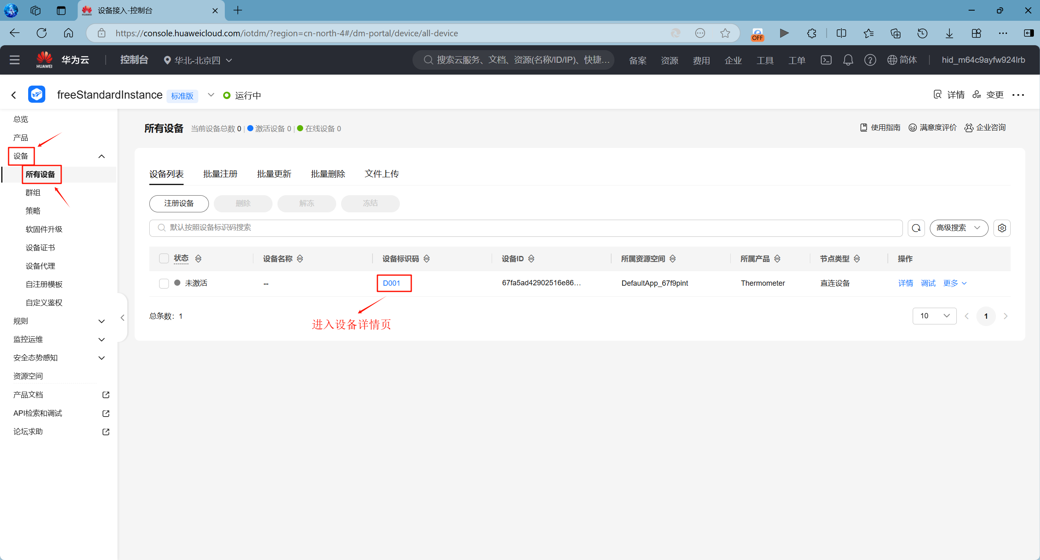This screenshot has width=1040, height=560.
Task: Change page size dropdown showing 10
Action: tap(934, 316)
